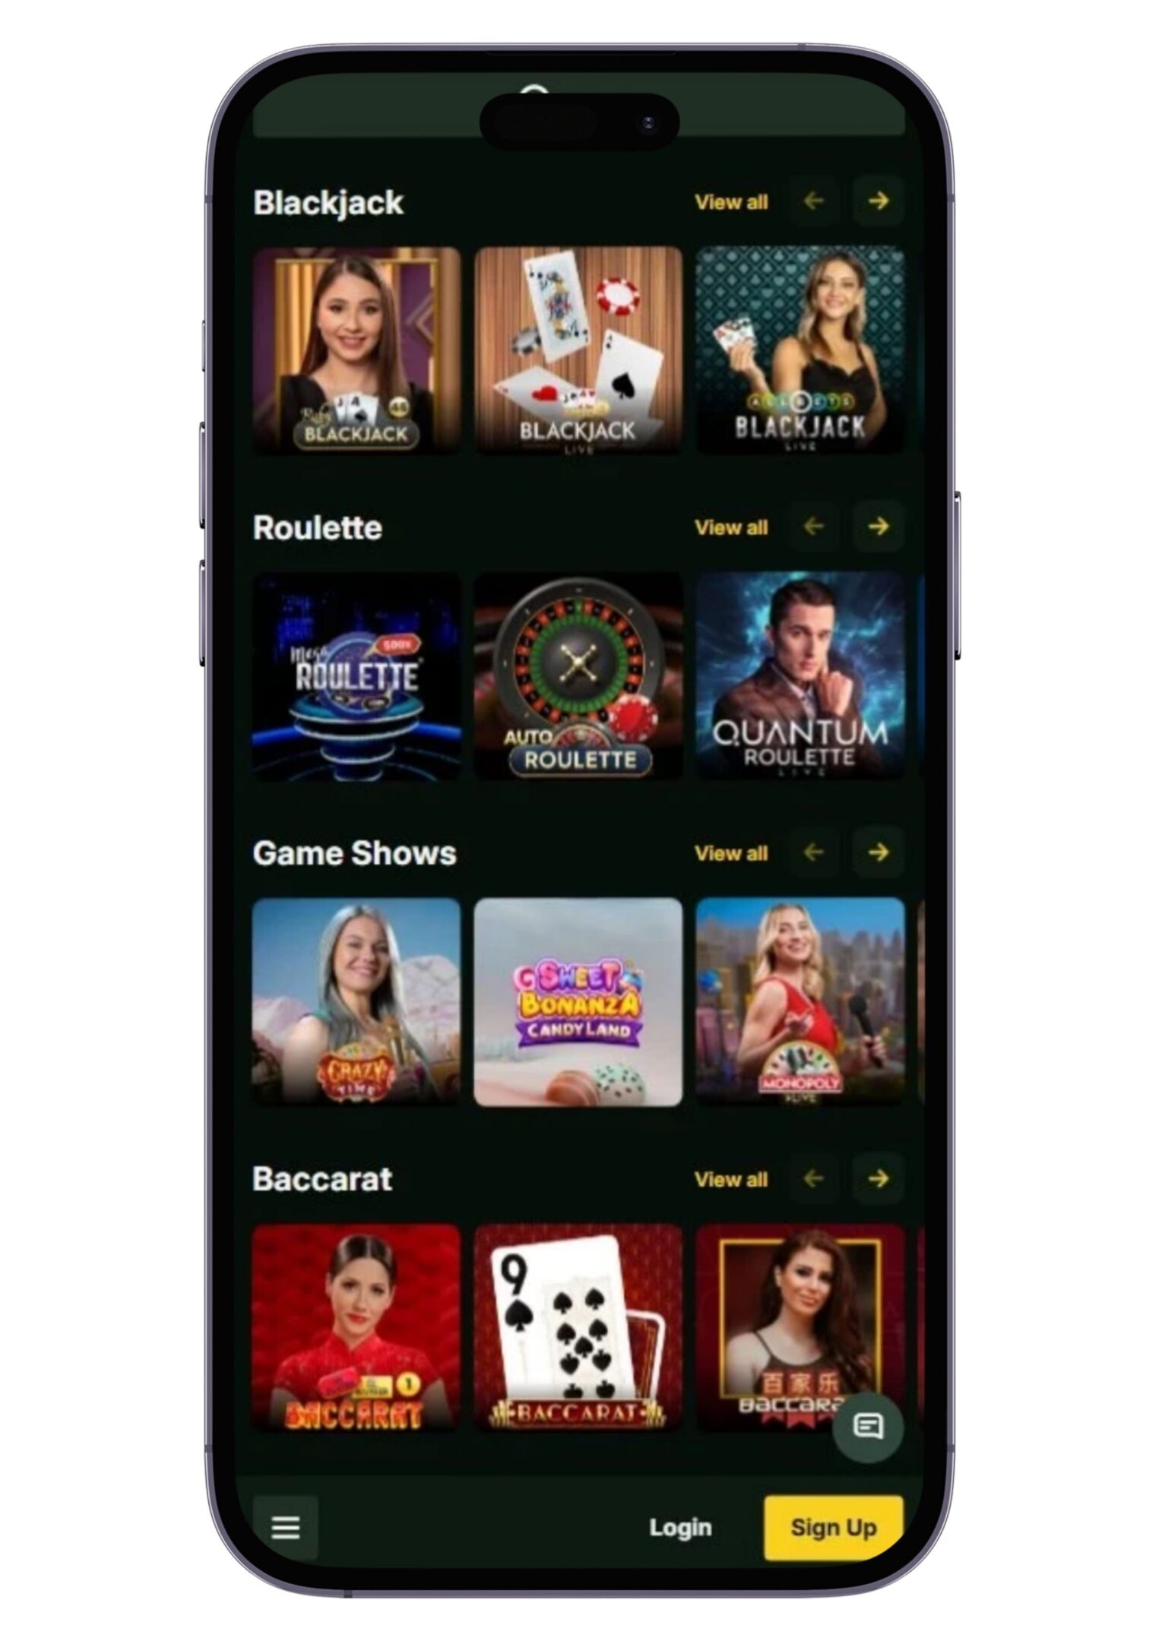Tap the Login button
Image resolution: width=1159 pixels, height=1641 pixels.
[680, 1527]
